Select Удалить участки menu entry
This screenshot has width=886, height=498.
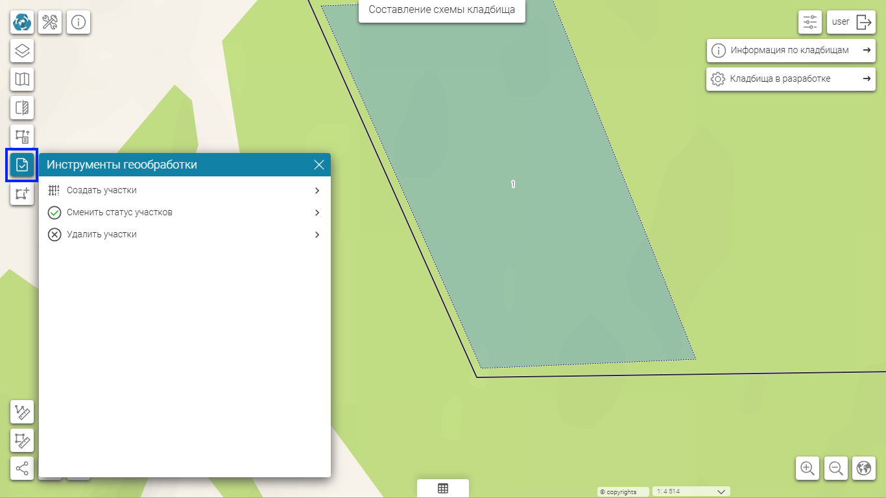pos(184,235)
